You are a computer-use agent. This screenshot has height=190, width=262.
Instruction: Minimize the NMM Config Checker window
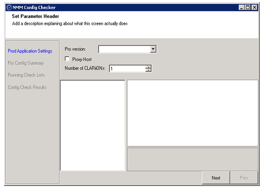pos(242,7)
